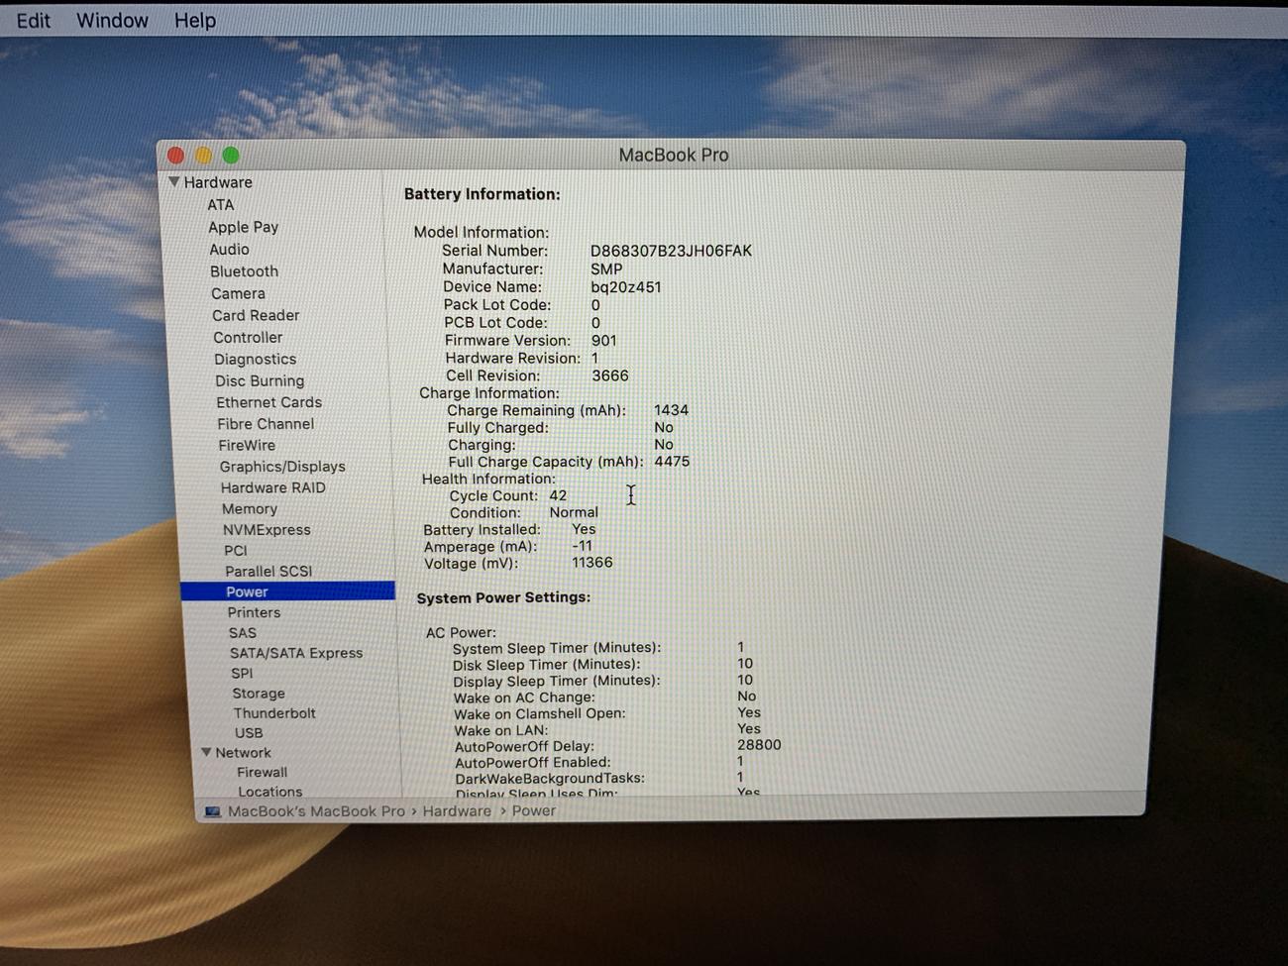1288x966 pixels.
Task: Click the AutoPowerOff Delay value 28800
Action: click(x=759, y=745)
